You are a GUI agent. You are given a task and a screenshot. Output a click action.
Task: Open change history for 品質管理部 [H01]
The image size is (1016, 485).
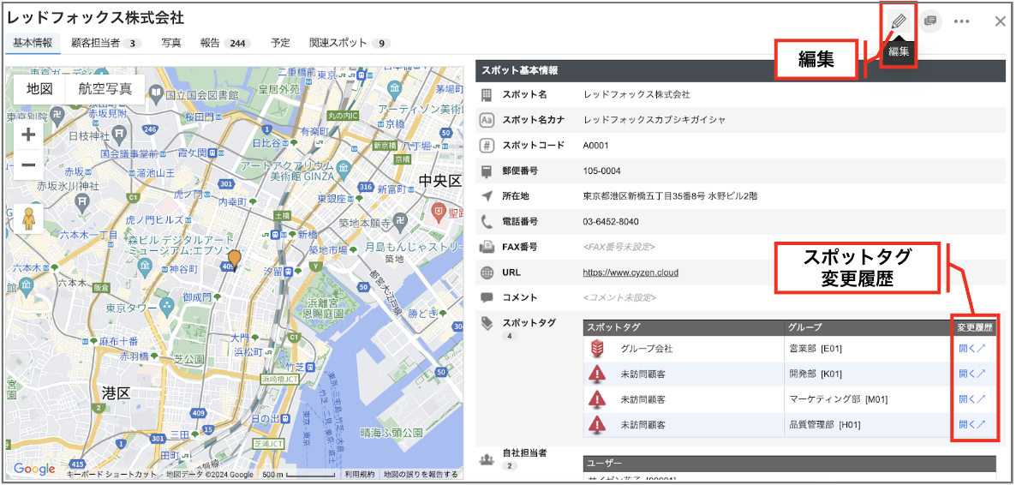972,425
